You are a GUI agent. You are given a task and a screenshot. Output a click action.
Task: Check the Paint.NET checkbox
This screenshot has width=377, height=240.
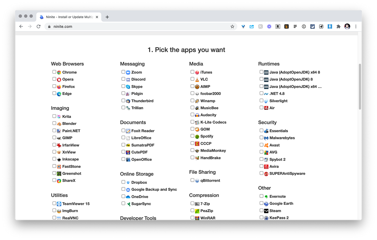tap(54, 130)
